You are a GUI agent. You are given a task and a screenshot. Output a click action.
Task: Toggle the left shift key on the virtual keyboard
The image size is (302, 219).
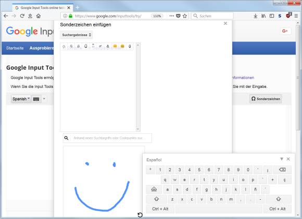coord(156,199)
